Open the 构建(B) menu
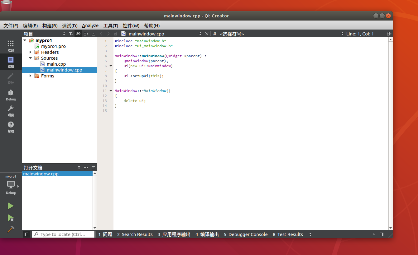Screen dimensions: 418x255 pos(50,26)
